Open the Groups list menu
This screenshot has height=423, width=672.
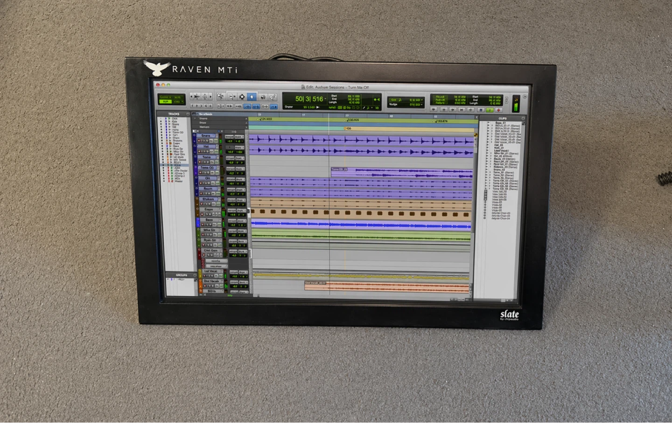pyautogui.click(x=195, y=275)
